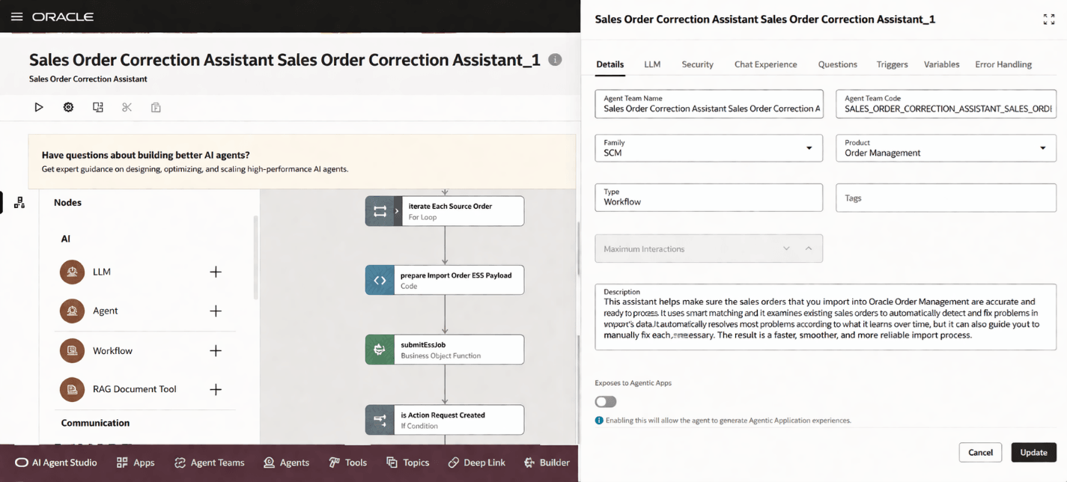Select the is Action Request Created node
Viewport: 1067px width, 482px height.
coord(445,420)
